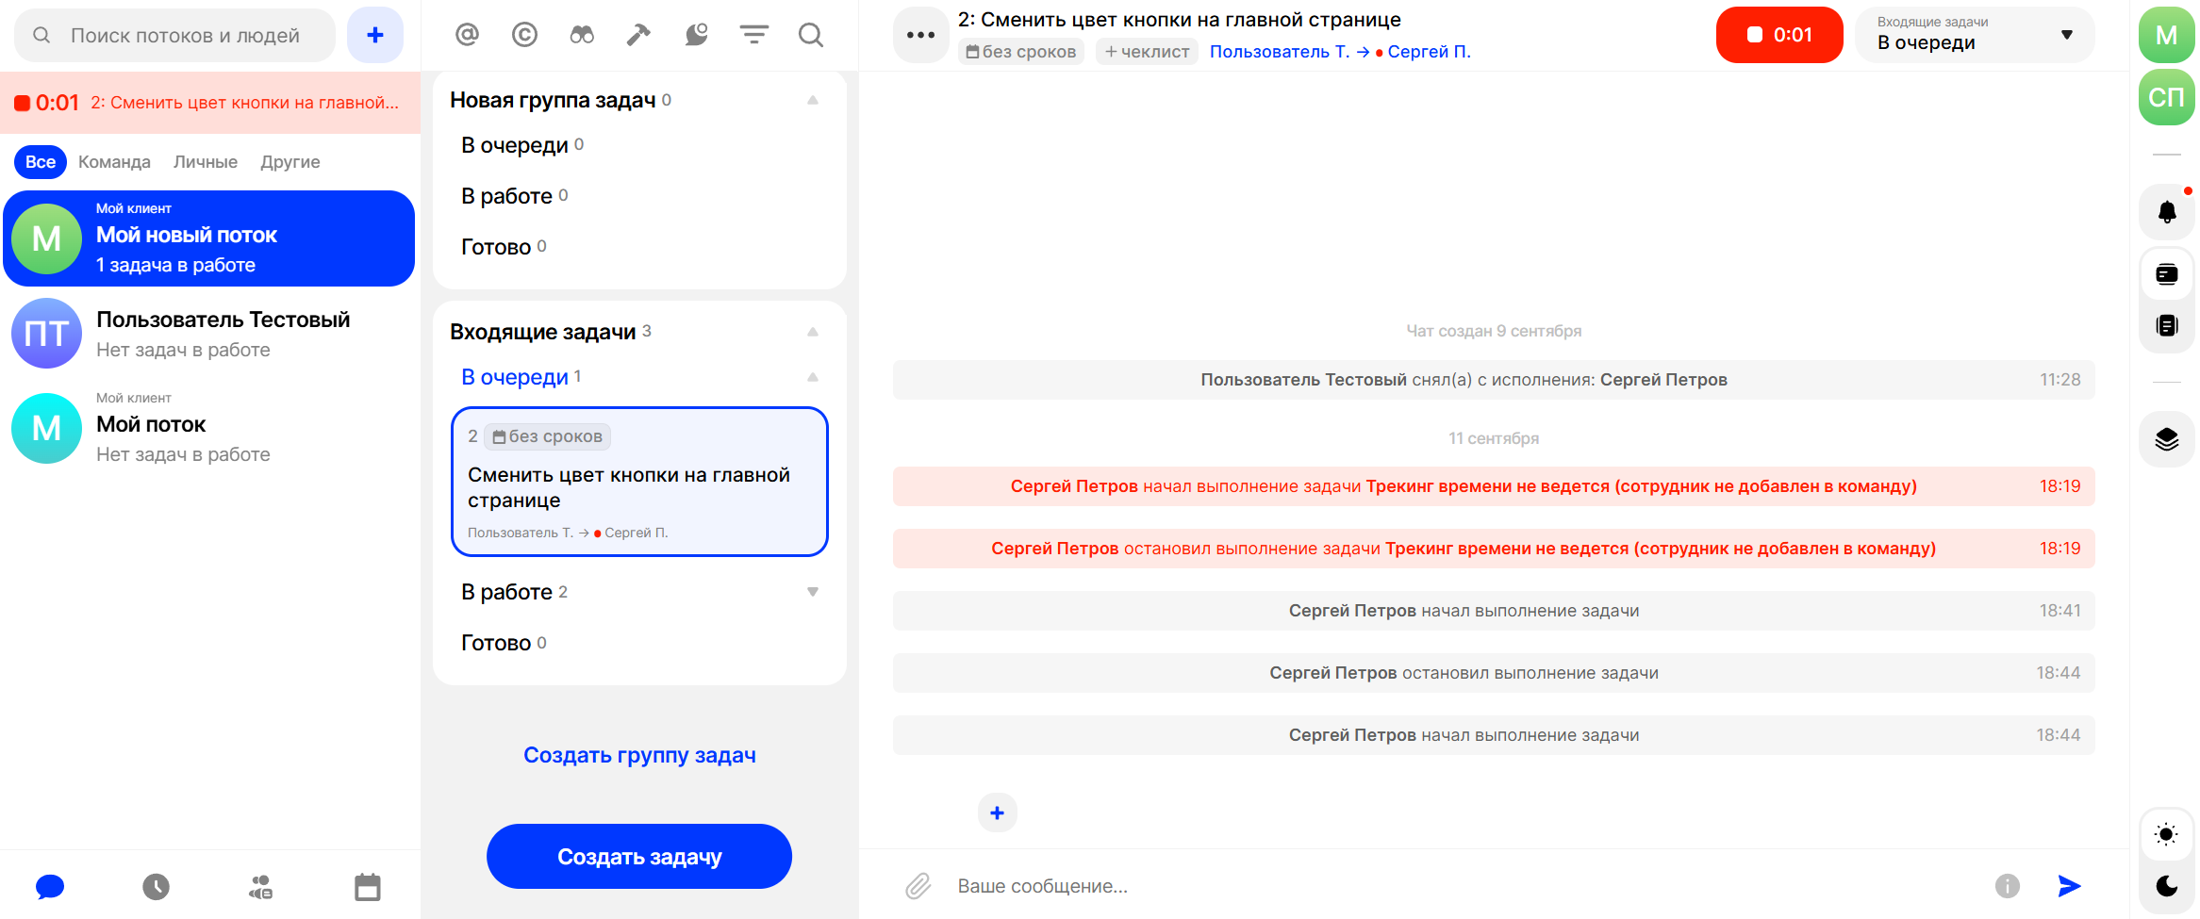The width and height of the screenshot is (2200, 919).
Task: Switch to dark theme moon icon
Action: coord(2167,886)
